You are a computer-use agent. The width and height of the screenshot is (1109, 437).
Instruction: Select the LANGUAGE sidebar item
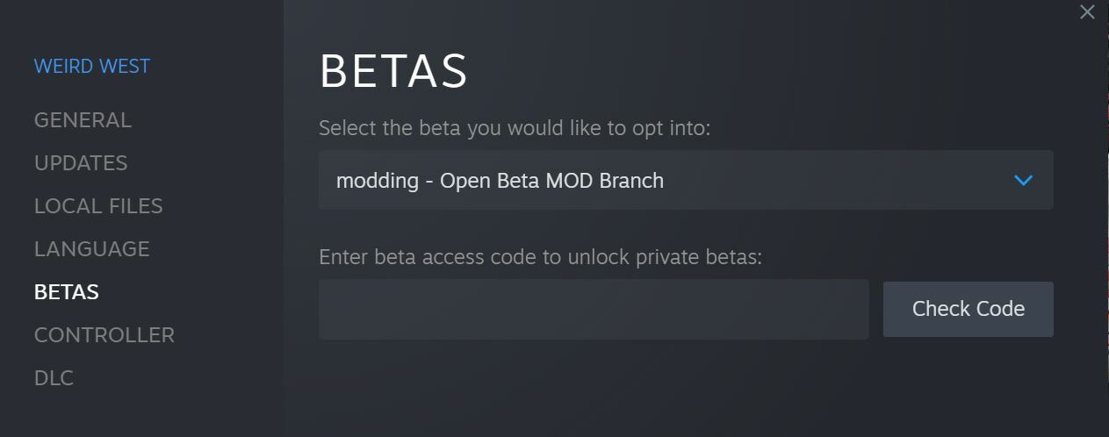(x=91, y=249)
